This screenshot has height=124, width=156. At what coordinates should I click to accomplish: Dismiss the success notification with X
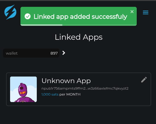pos(132,12)
